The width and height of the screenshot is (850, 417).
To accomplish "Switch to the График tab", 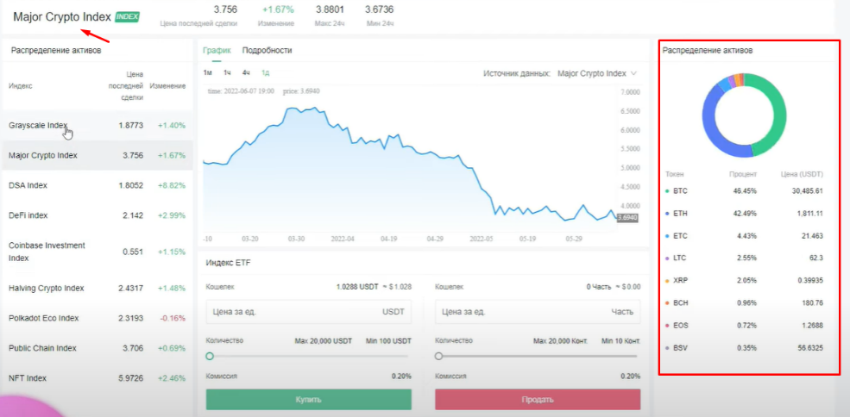I will (217, 50).
